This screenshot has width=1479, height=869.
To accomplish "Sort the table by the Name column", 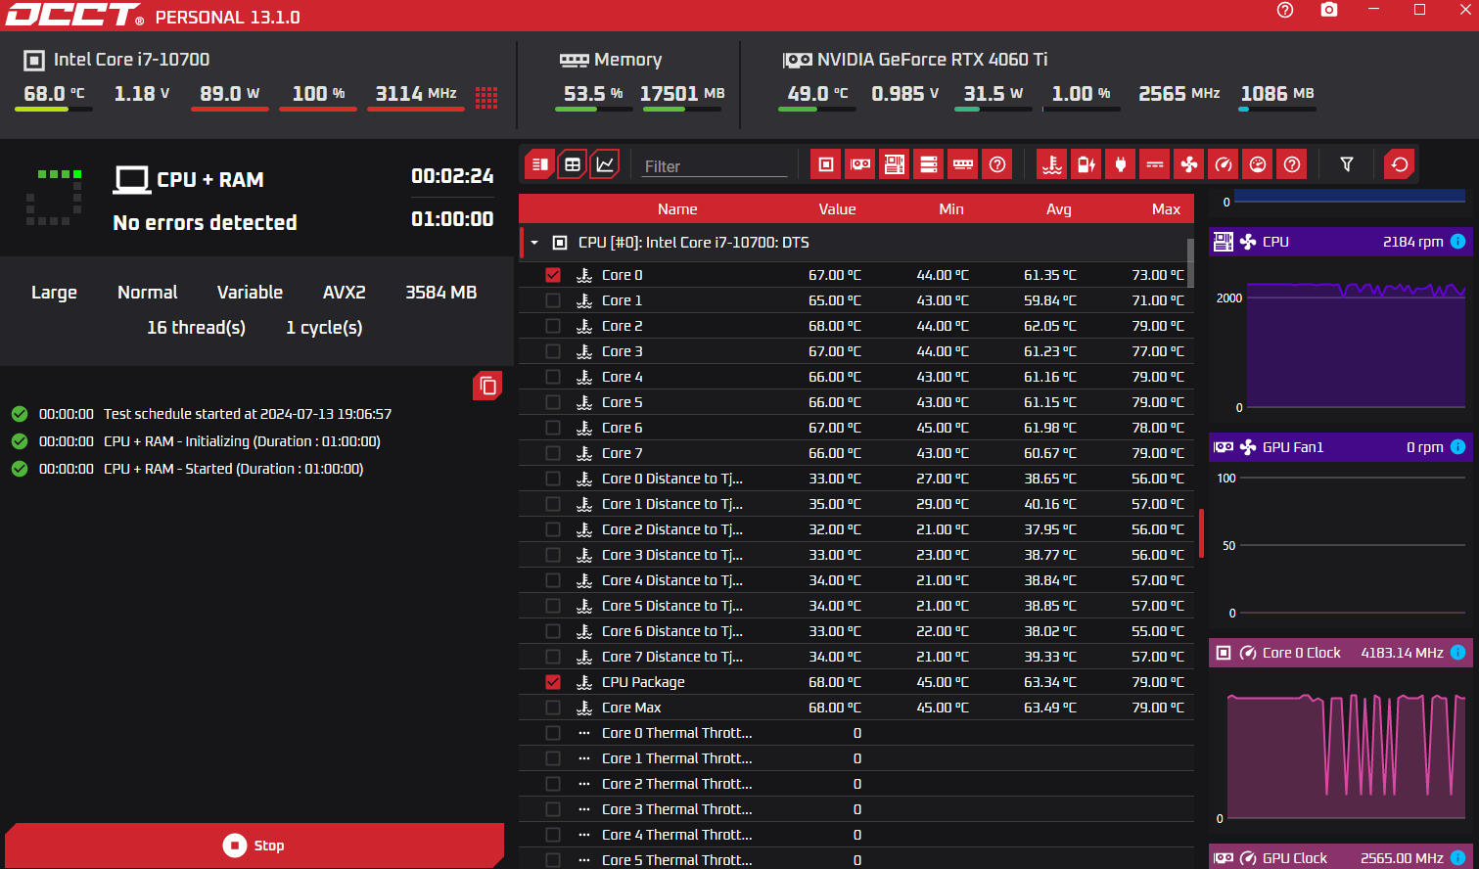I will 677,209.
